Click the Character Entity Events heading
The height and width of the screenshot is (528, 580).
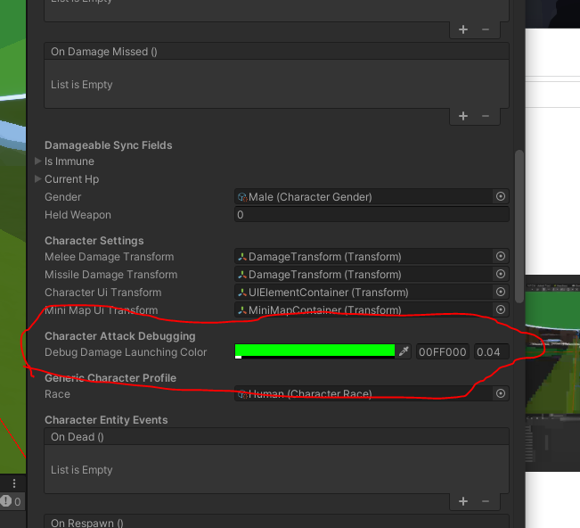[x=106, y=420]
